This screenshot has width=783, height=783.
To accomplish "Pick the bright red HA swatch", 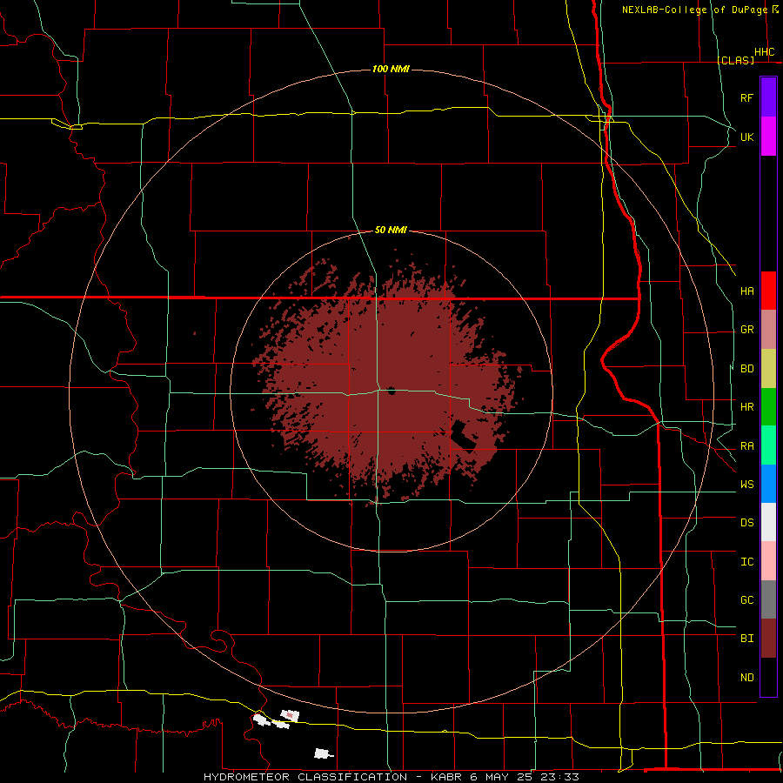I will pos(768,291).
